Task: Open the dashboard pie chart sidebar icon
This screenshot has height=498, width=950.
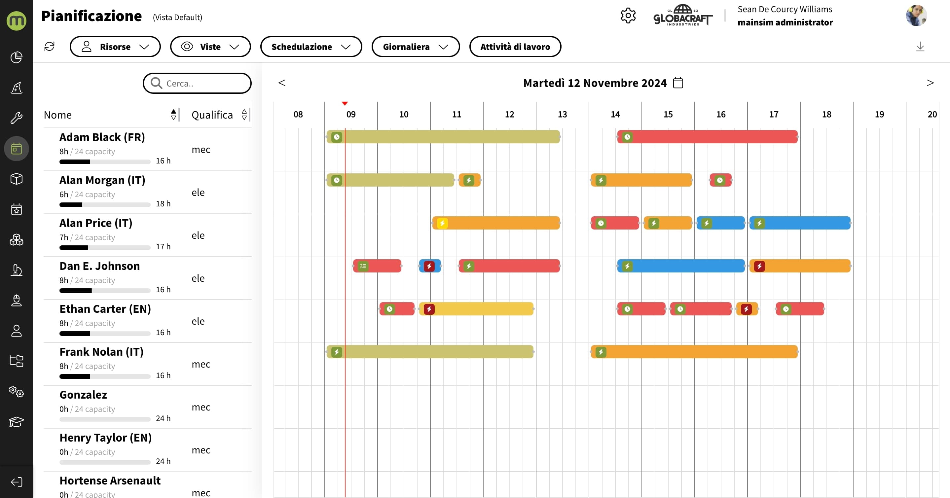Action: pyautogui.click(x=16, y=57)
